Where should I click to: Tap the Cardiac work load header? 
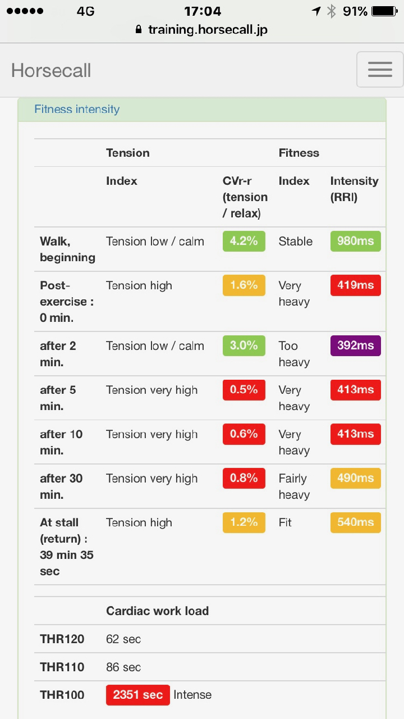[x=158, y=611]
